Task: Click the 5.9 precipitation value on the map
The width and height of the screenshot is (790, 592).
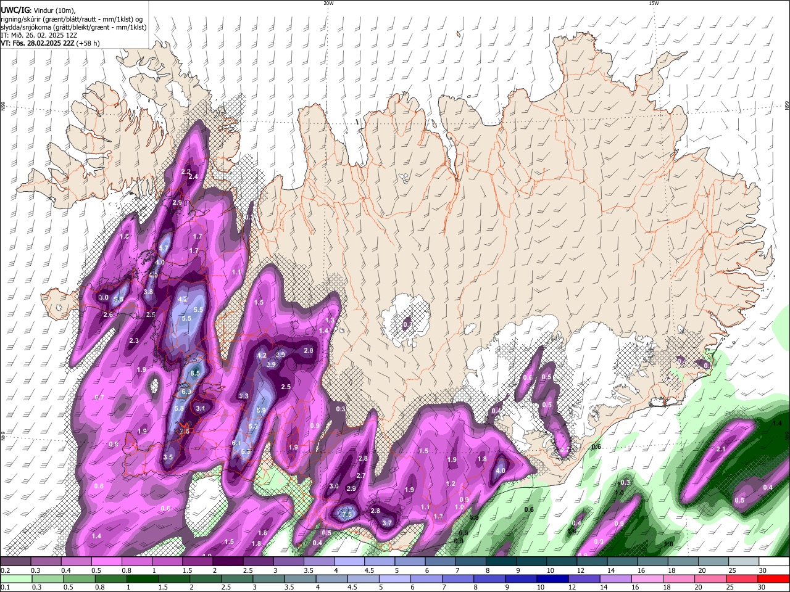Action: pos(260,410)
